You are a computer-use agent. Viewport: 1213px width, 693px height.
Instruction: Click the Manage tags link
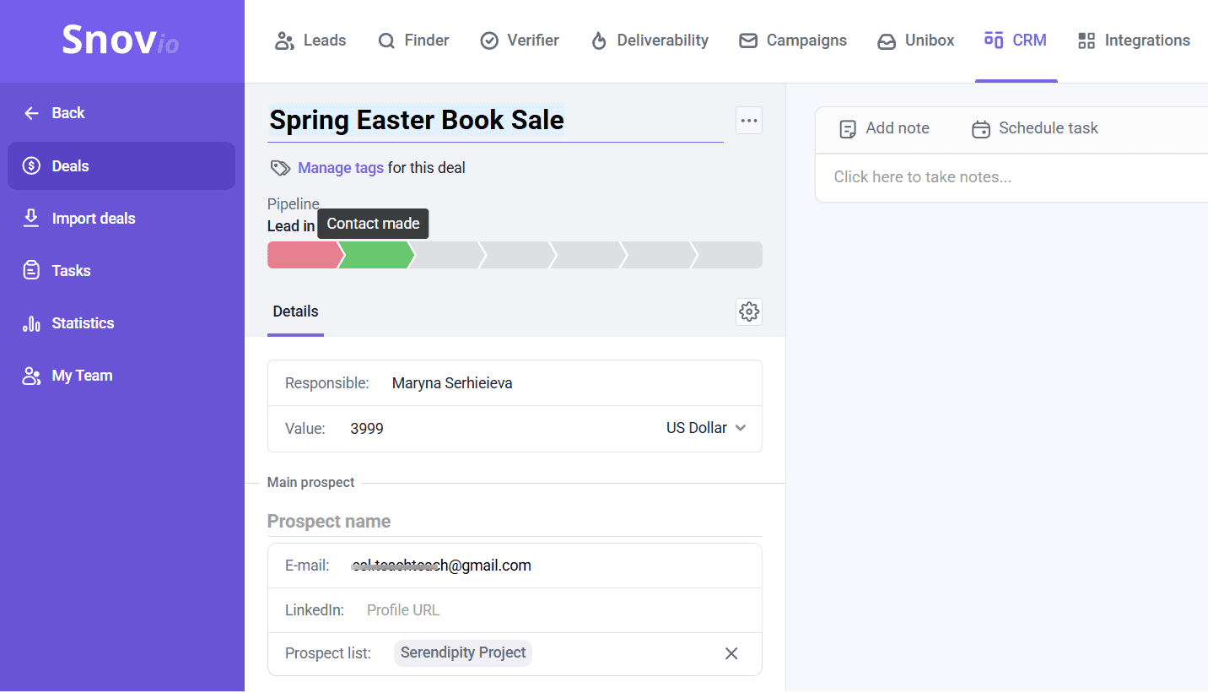tap(340, 168)
